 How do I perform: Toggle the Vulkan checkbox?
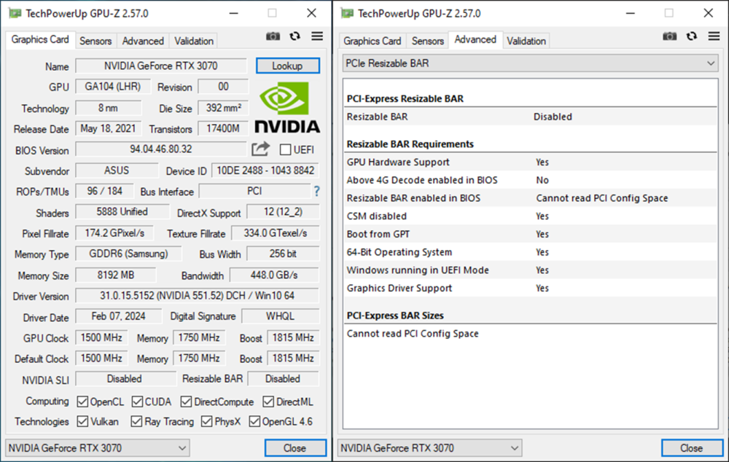point(82,422)
